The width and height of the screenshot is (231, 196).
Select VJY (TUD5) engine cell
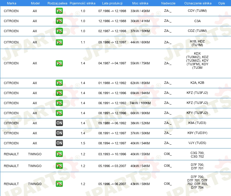tap(197, 143)
